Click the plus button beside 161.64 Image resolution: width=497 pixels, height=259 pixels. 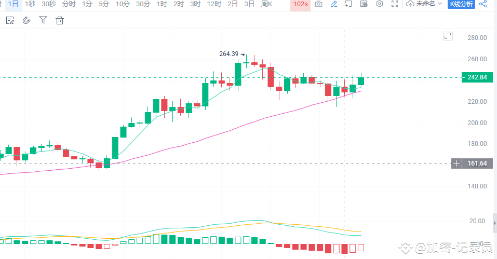click(456, 163)
